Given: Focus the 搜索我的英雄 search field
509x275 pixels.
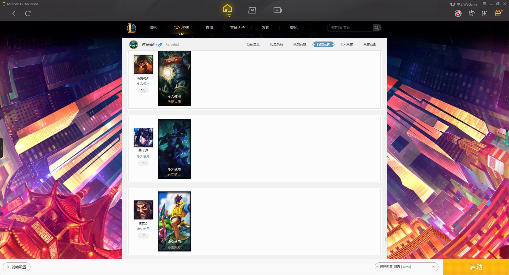Looking at the screenshot, I should tap(350, 28).
